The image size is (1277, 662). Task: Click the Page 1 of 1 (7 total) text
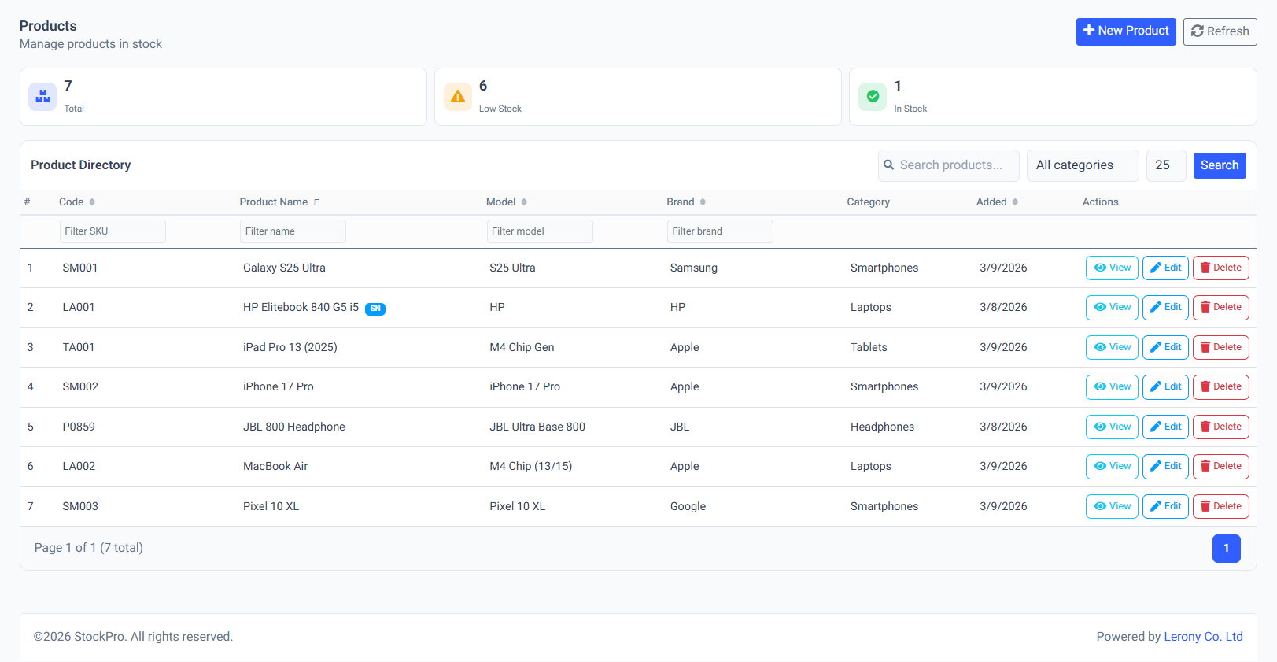point(89,548)
